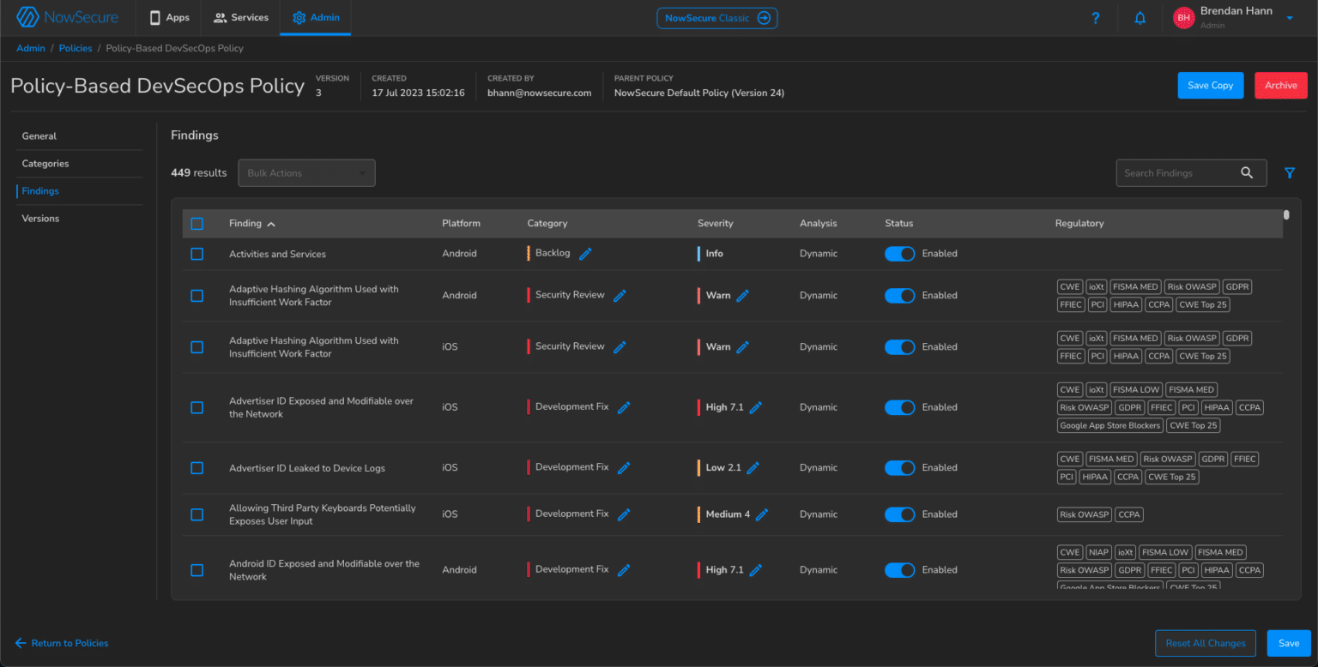Check Advertiser ID Exposed and Modifiable row
Screen dimensions: 1318x667
pos(196,407)
